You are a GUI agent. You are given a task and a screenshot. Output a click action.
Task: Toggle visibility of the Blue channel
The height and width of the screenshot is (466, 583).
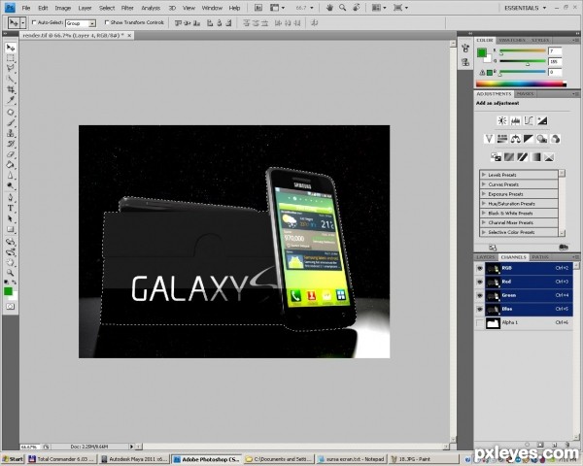click(x=480, y=309)
